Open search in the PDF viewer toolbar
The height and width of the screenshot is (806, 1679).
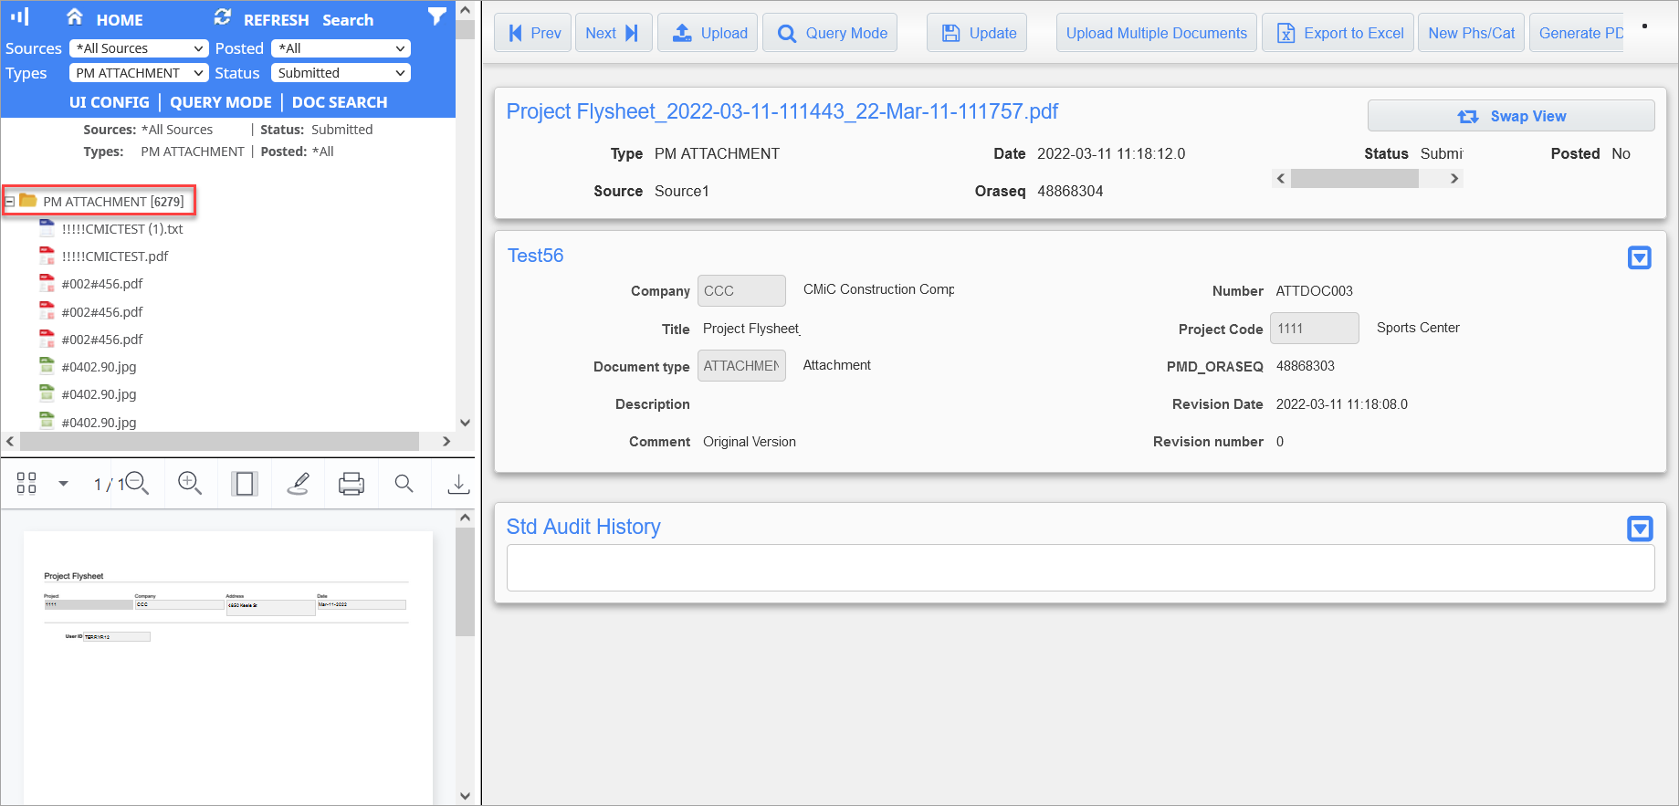tap(404, 484)
